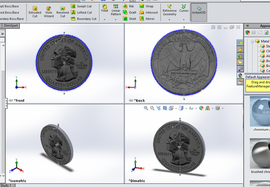Click the left panel scrollbar down arrow
Viewport: 270px width, 187px height.
tap(3, 176)
